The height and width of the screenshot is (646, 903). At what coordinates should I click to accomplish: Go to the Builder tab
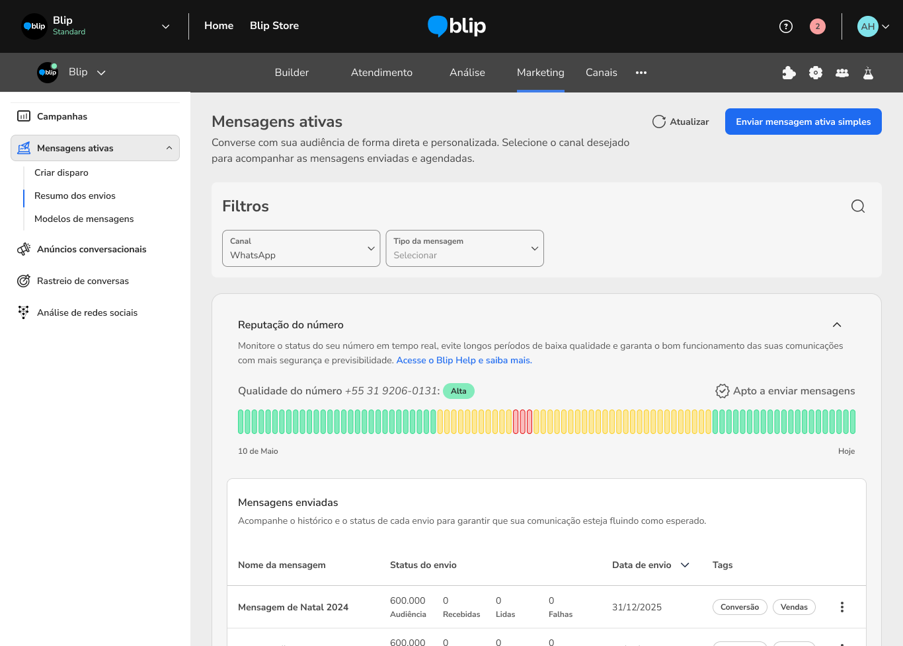292,73
